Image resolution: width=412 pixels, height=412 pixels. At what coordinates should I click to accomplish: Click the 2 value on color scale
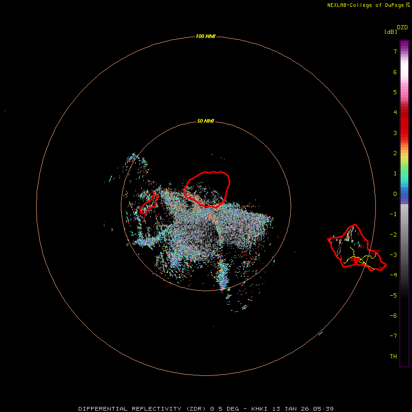coord(395,153)
